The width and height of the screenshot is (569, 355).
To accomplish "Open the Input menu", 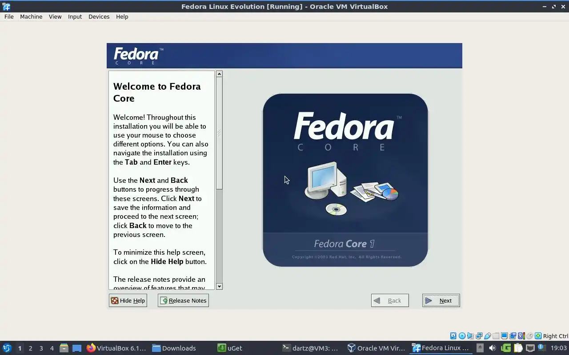I will [75, 16].
